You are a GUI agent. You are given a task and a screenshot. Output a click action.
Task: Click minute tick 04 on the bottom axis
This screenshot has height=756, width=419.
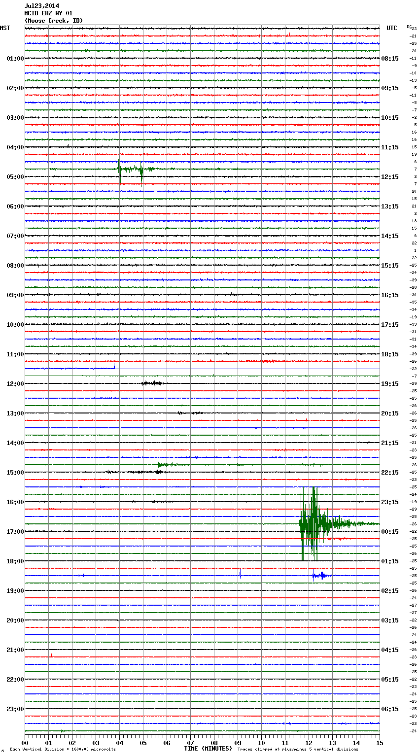point(120,742)
